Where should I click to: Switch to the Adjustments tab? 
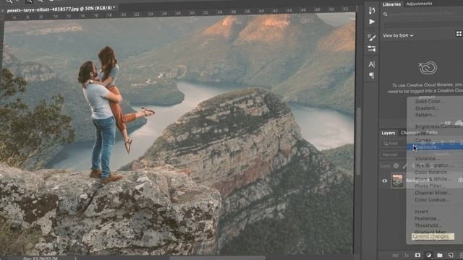[x=419, y=4]
